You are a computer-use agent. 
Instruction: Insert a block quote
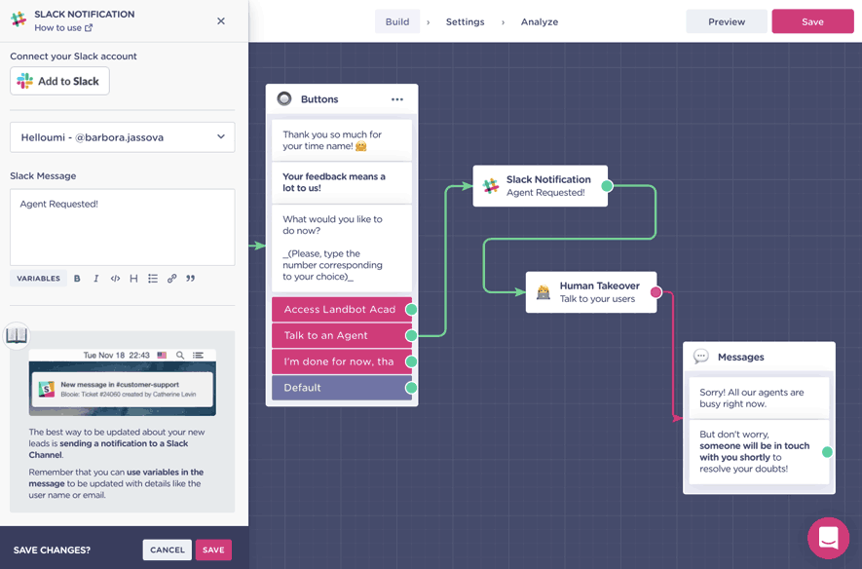click(190, 279)
